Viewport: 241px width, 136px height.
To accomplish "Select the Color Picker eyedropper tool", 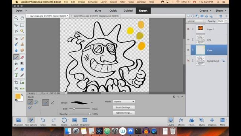I will (16, 69).
